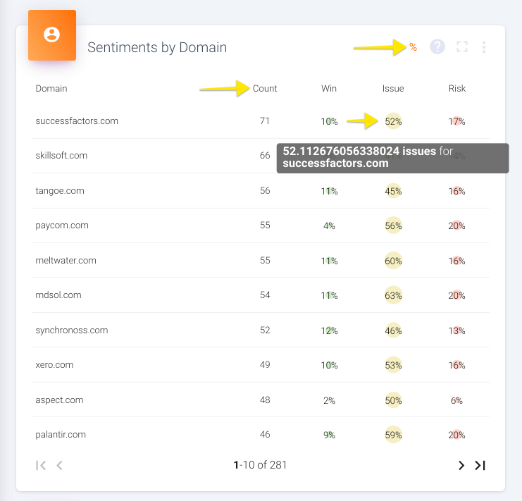Click the 45% issue badge for tangoe.com
The width and height of the screenshot is (522, 501).
(x=393, y=191)
